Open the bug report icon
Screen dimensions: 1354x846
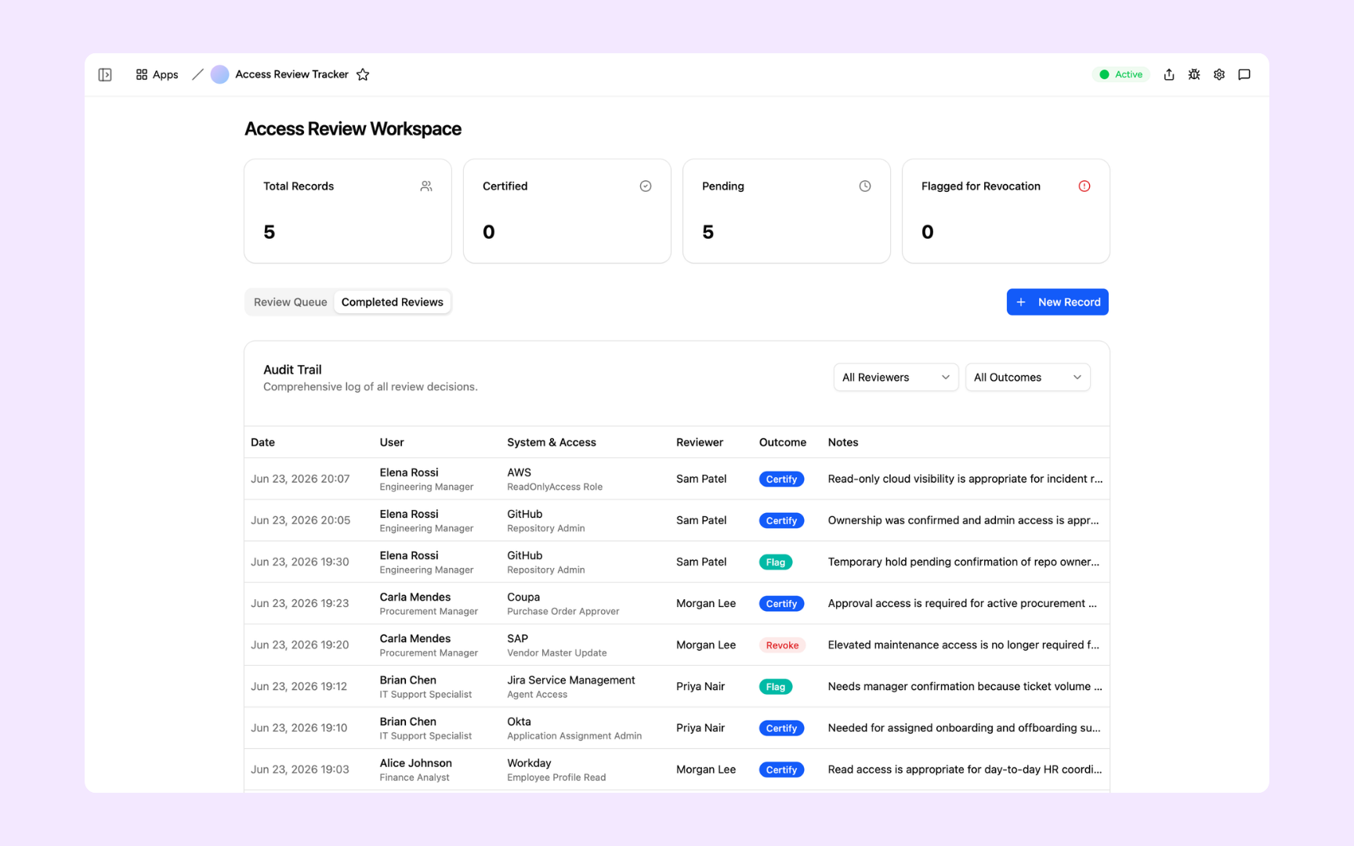pyautogui.click(x=1194, y=74)
